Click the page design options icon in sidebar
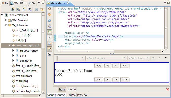This screenshot has height=98, width=171. point(49,20)
